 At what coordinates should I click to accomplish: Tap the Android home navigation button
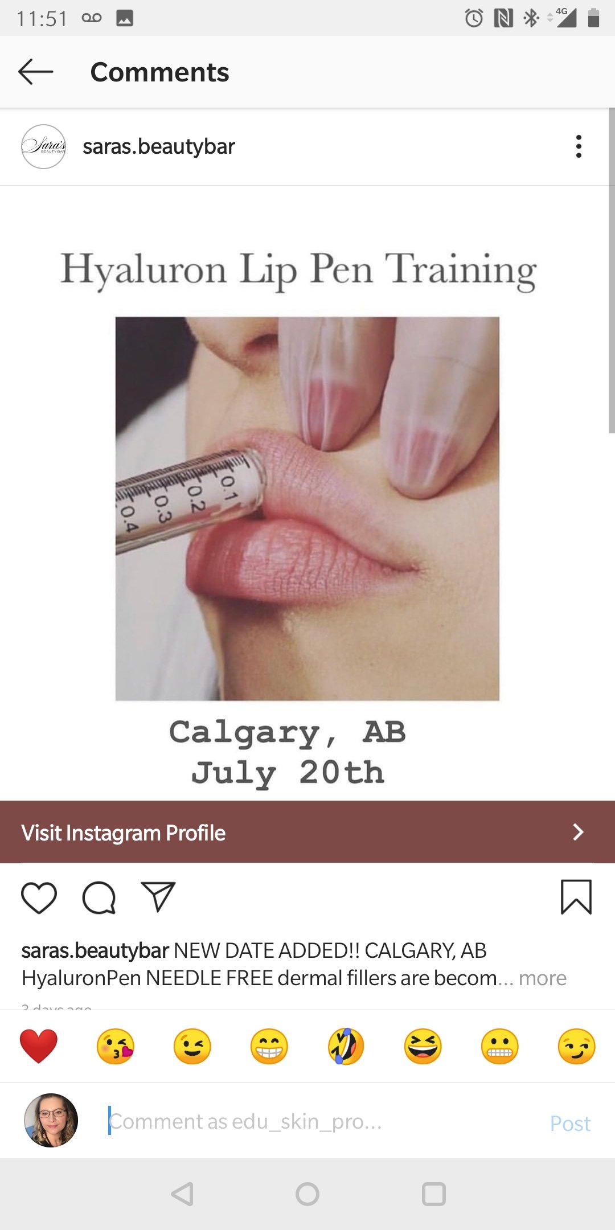pos(307,1194)
